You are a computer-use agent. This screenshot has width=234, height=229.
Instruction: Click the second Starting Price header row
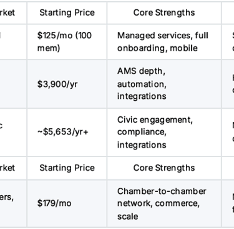click(x=67, y=168)
